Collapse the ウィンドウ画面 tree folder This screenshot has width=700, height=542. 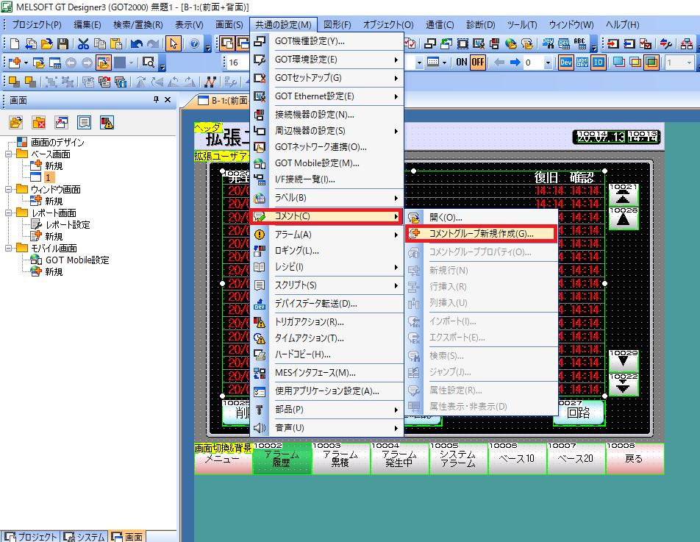pyautogui.click(x=8, y=190)
